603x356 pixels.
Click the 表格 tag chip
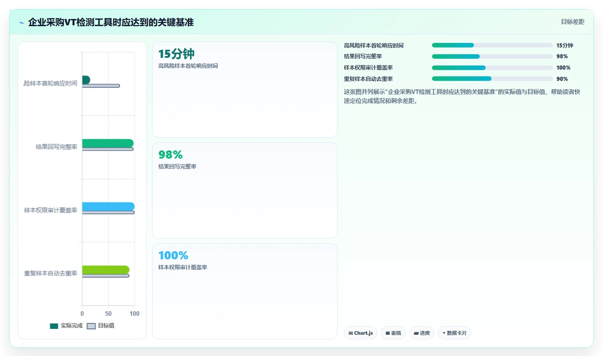tap(393, 333)
